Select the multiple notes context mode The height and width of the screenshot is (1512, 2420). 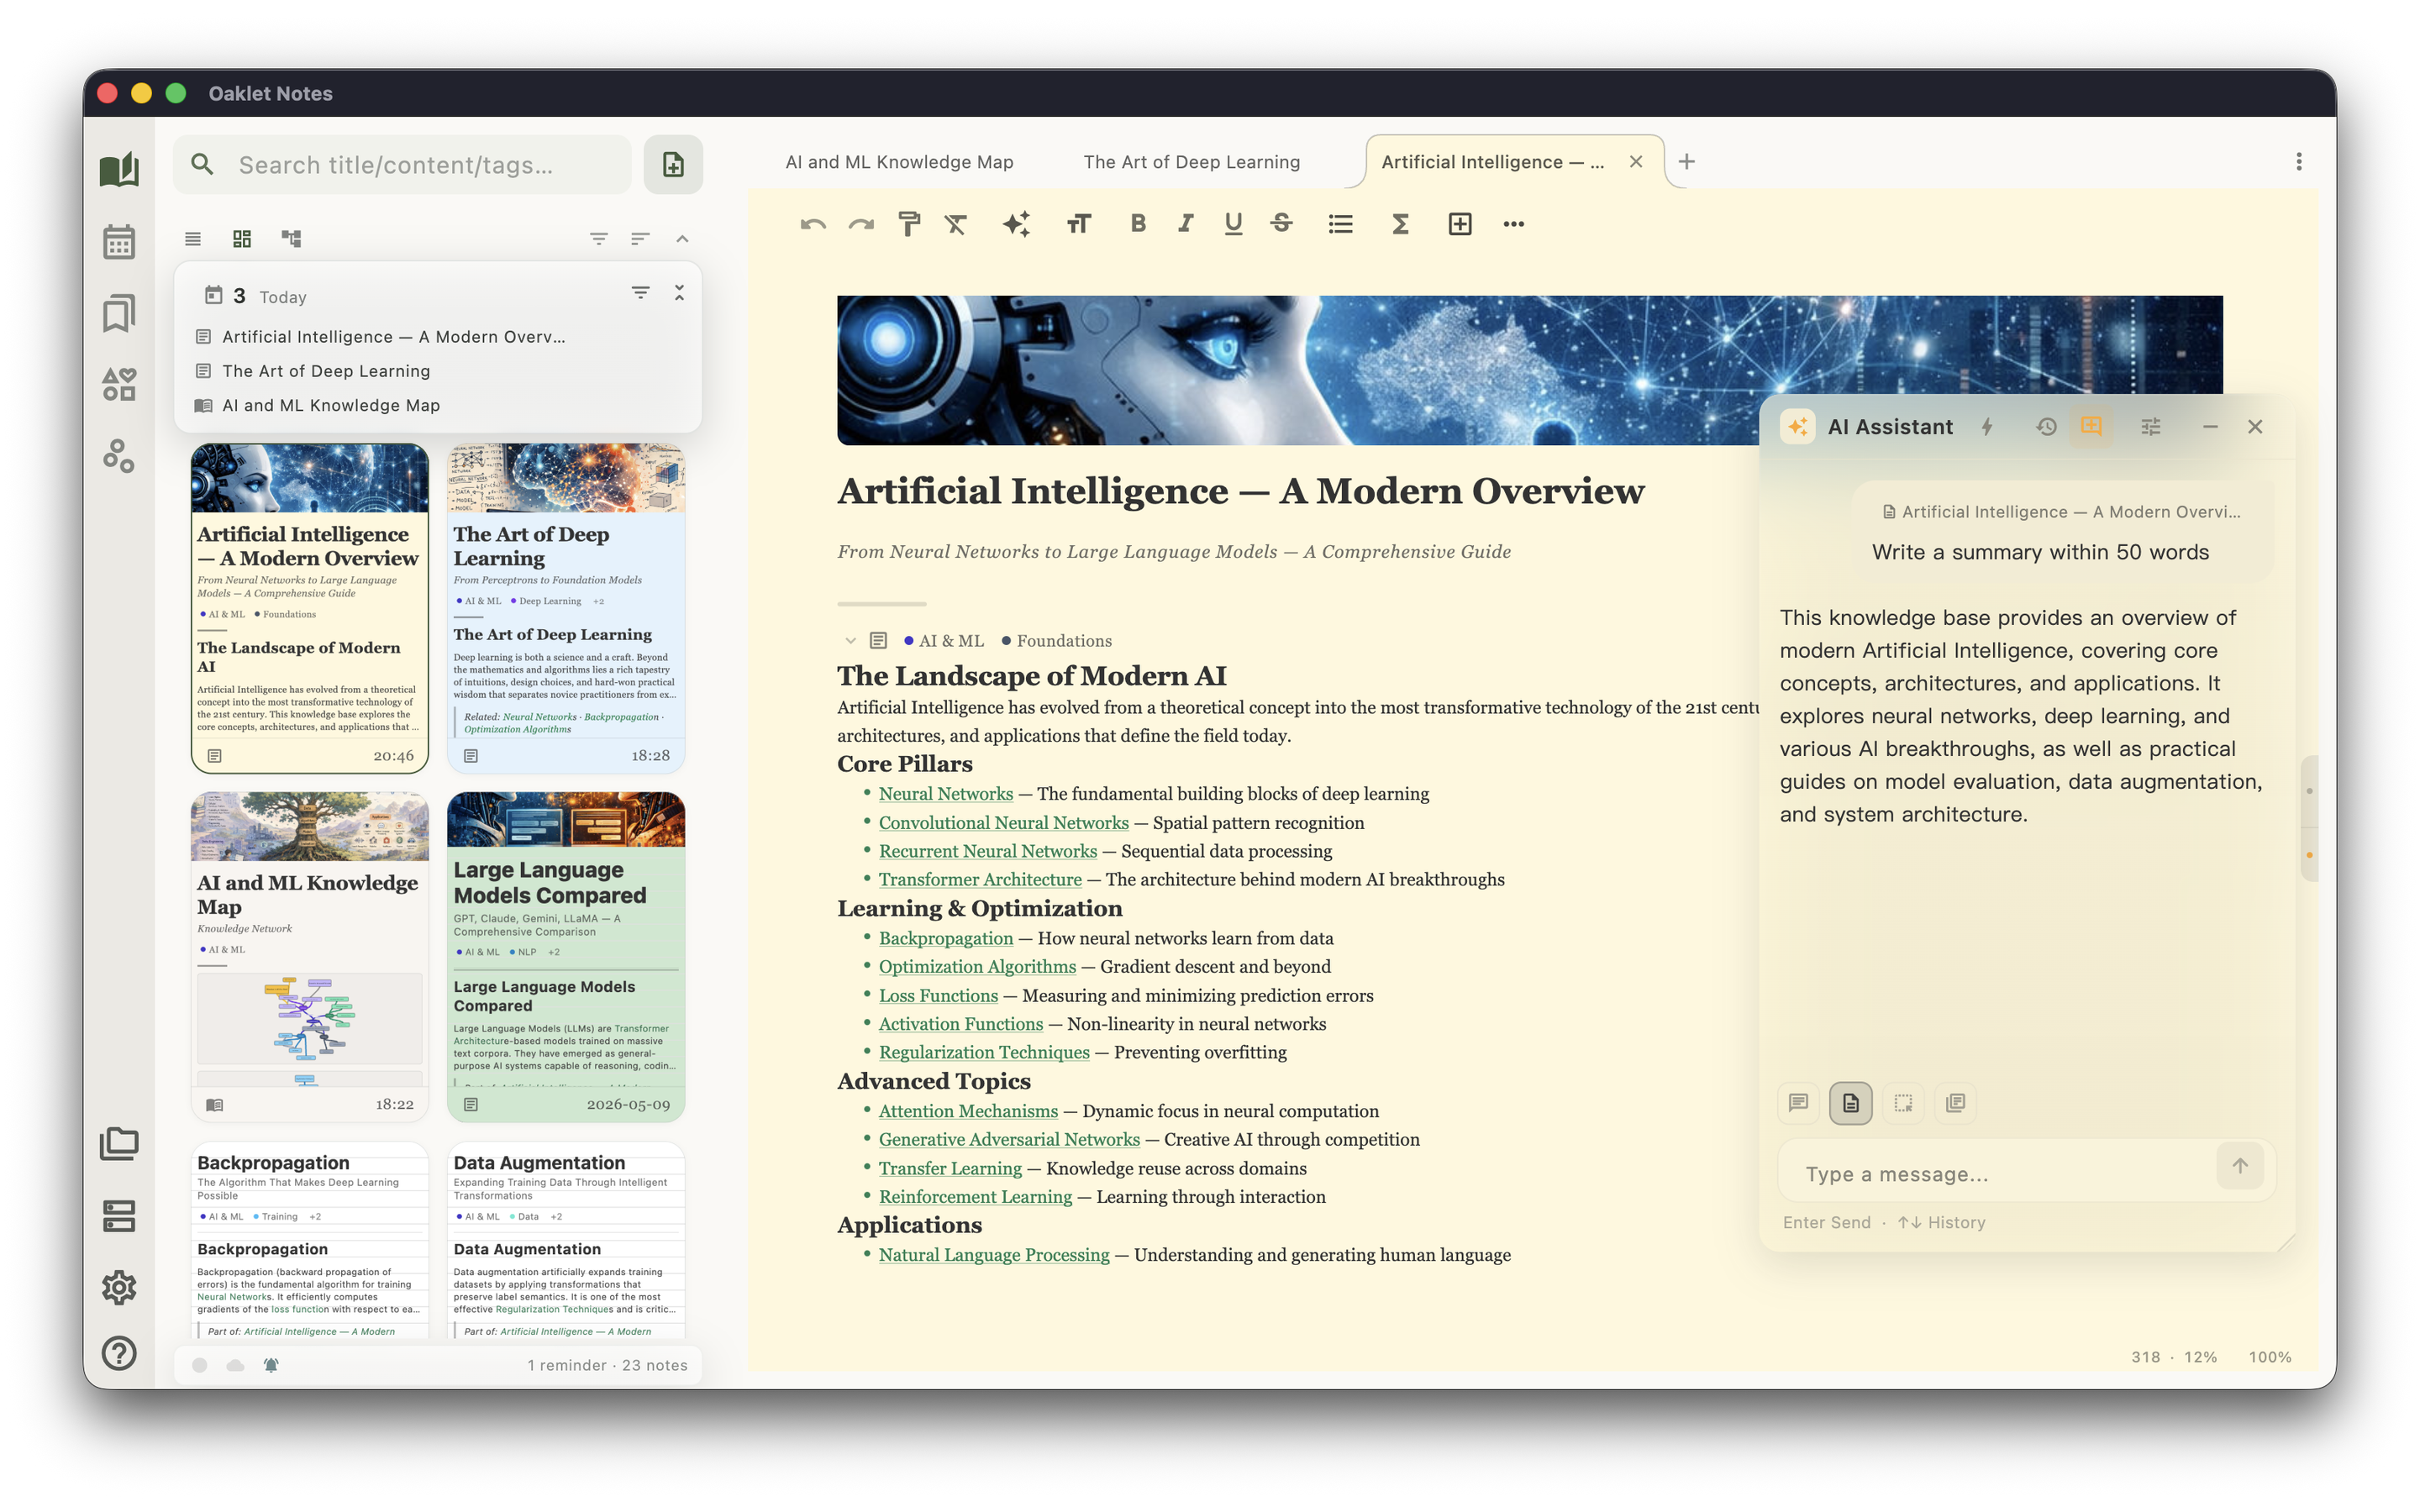click(1955, 1102)
